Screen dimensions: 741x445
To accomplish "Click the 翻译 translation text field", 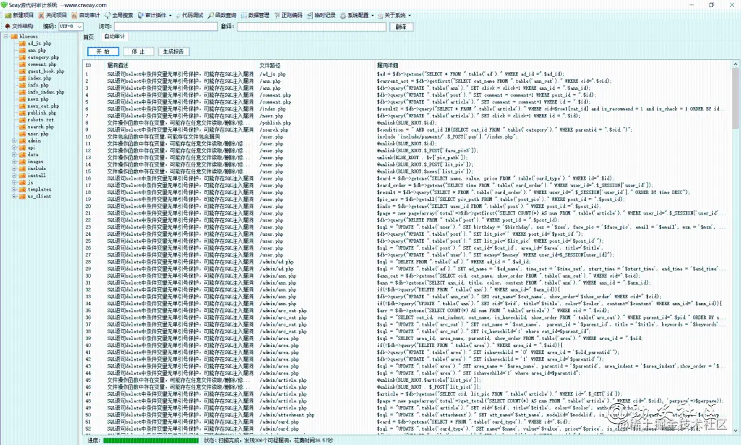I will (x=312, y=27).
